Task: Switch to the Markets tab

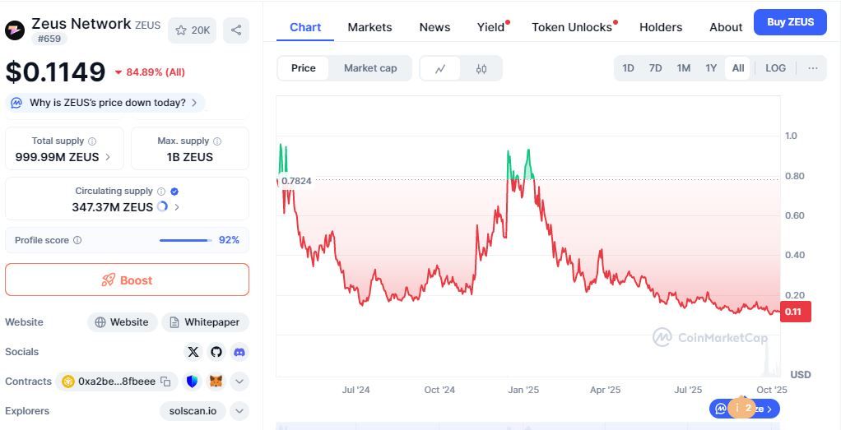Action: [369, 27]
